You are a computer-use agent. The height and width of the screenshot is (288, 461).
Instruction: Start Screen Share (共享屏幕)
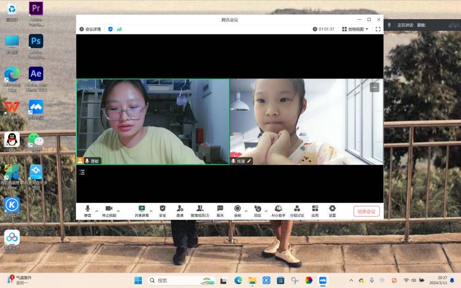[x=142, y=211]
